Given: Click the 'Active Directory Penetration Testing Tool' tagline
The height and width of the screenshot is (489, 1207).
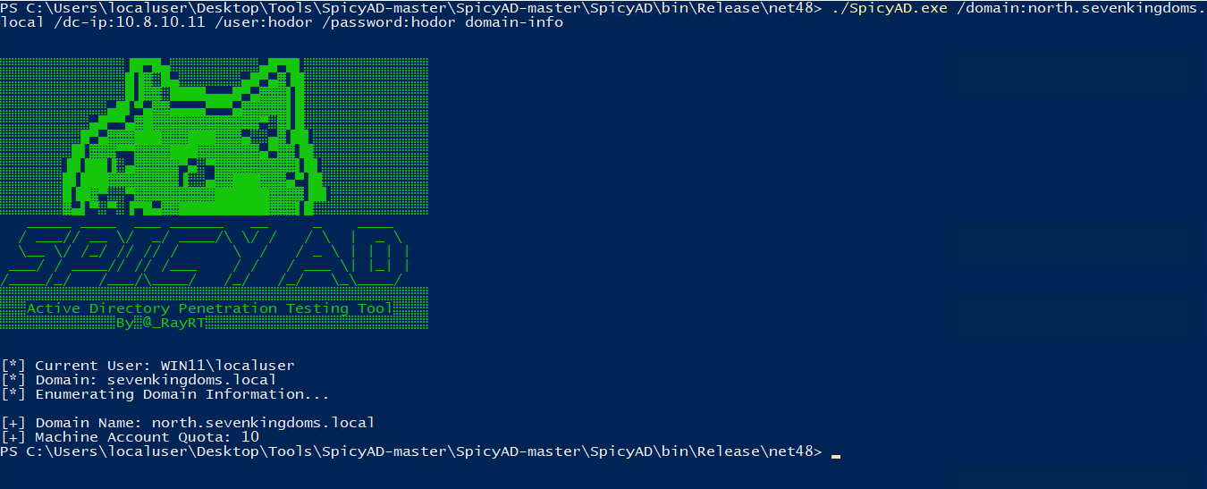Looking at the screenshot, I should coord(209,308).
